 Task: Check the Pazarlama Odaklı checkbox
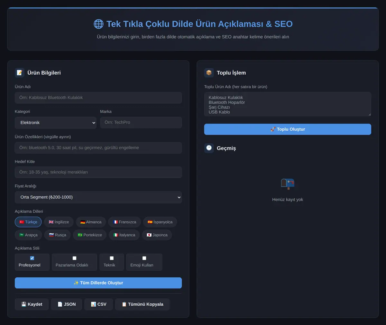pyautogui.click(x=74, y=258)
